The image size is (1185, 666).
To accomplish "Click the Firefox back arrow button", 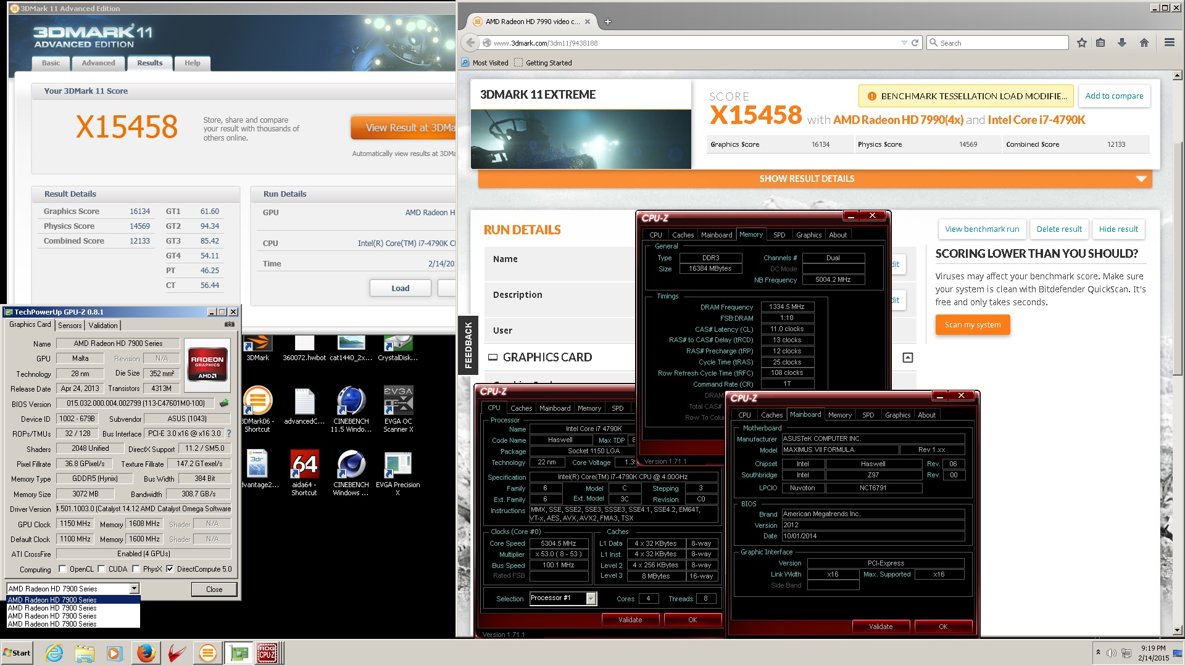I will [471, 43].
